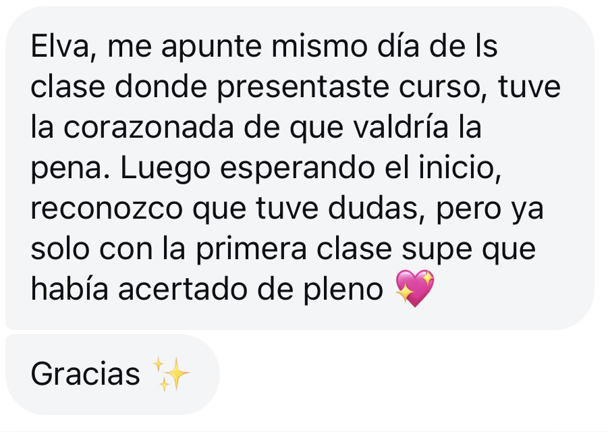Click the word primera in the message

pyautogui.click(x=251, y=249)
